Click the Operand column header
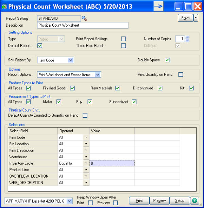This screenshot has width=204, height=208. click(73, 131)
